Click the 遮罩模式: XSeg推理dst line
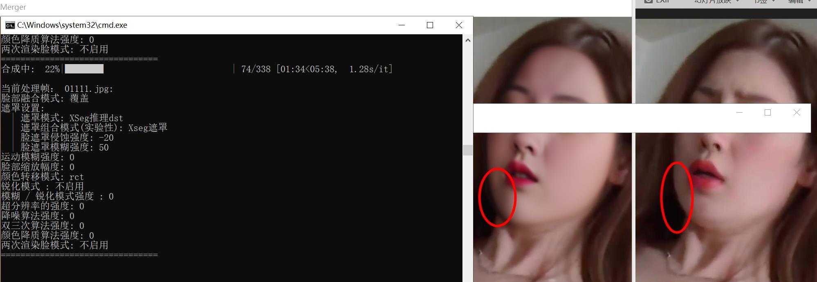This screenshot has width=817, height=282. [x=72, y=118]
